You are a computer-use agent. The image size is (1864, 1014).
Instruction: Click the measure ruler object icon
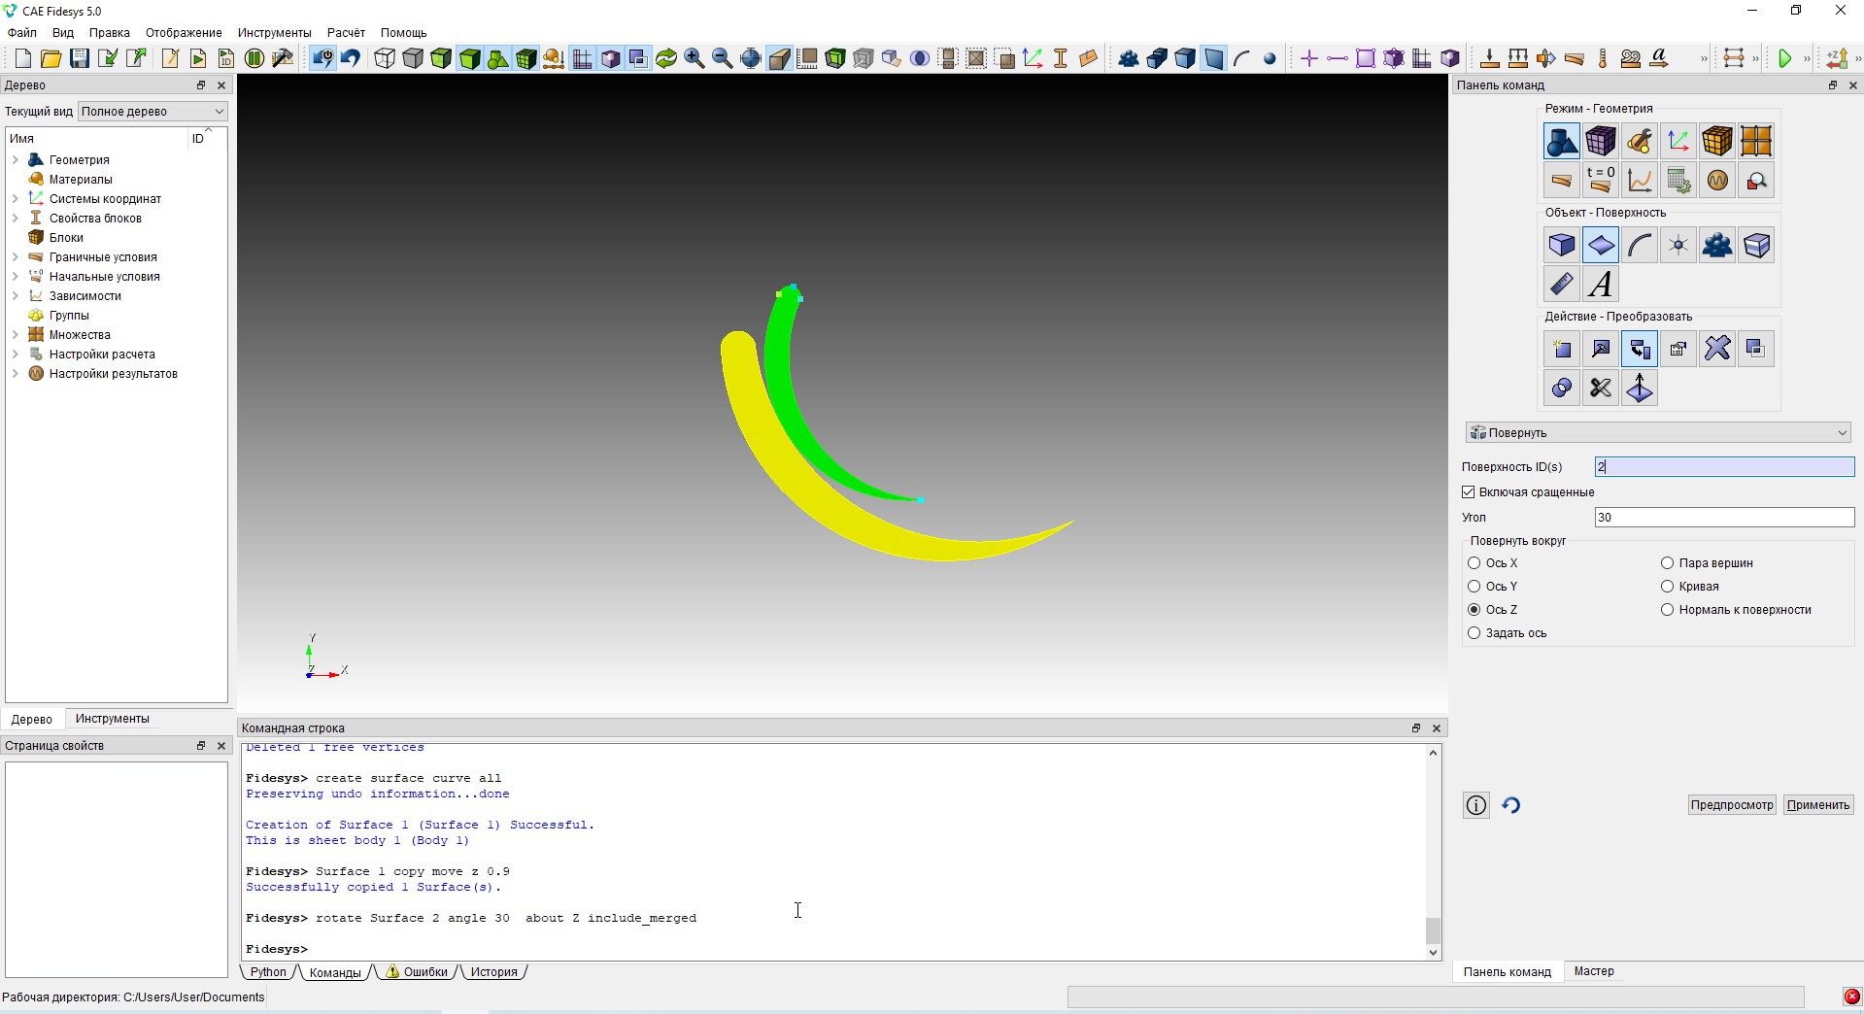click(1562, 285)
